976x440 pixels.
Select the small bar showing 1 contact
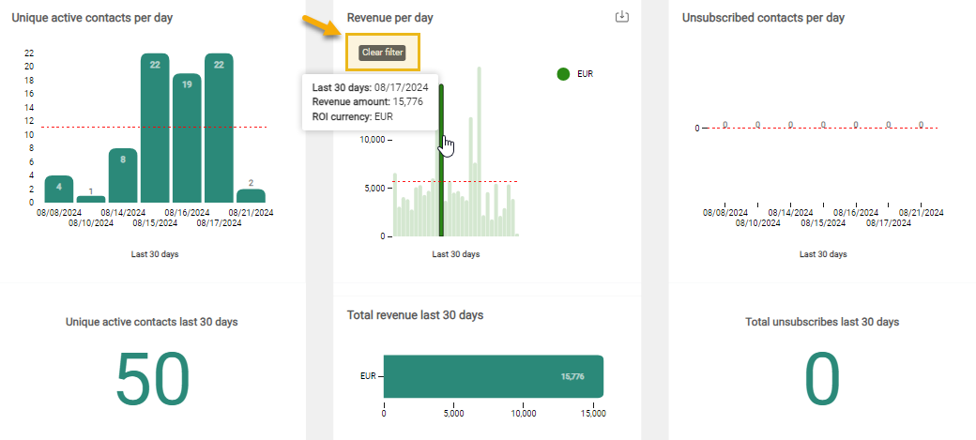click(x=91, y=199)
